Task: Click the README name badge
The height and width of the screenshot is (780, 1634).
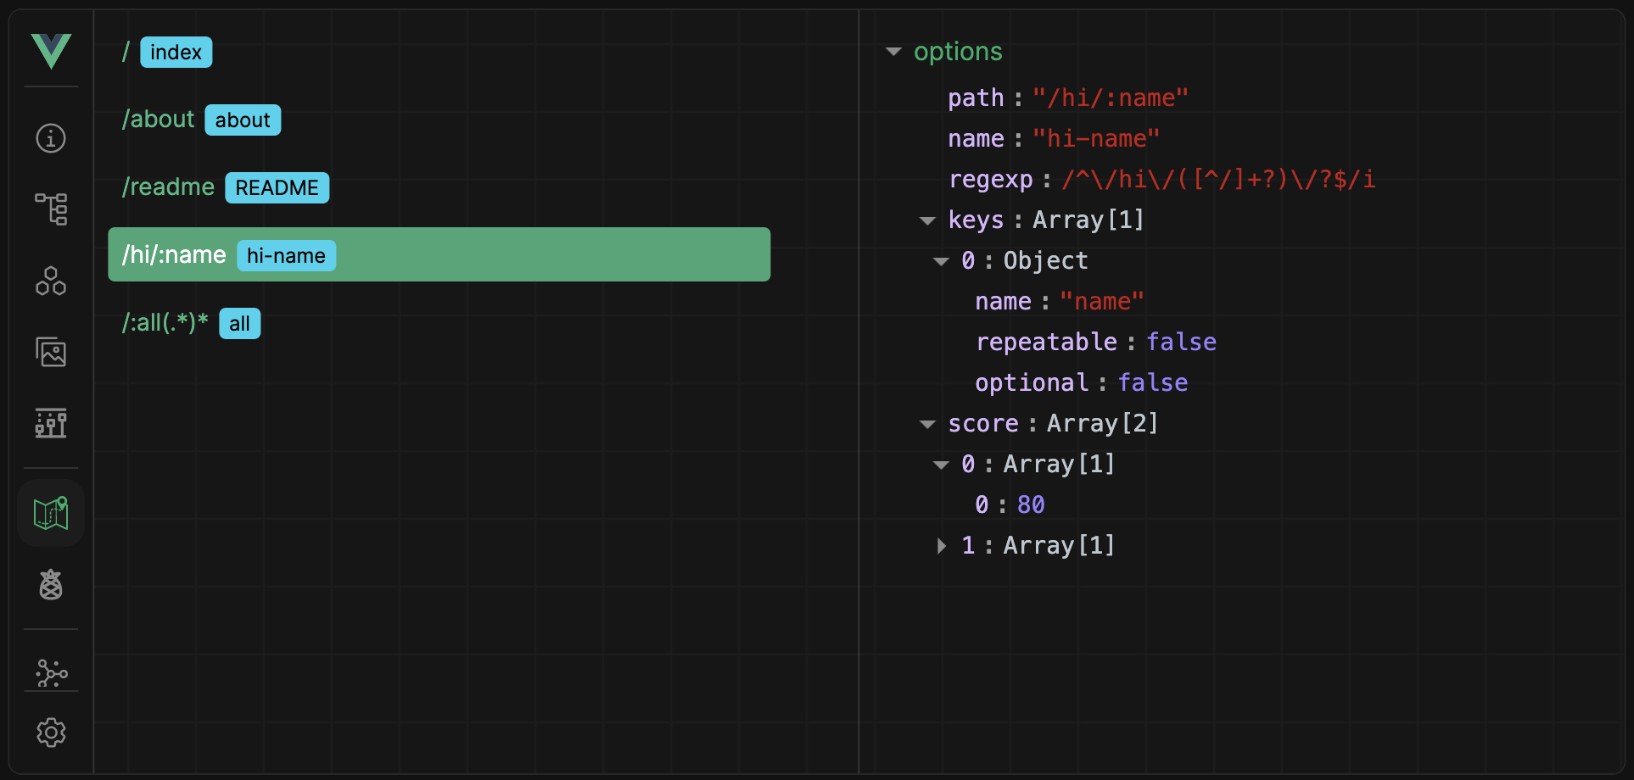Action: coord(277,188)
